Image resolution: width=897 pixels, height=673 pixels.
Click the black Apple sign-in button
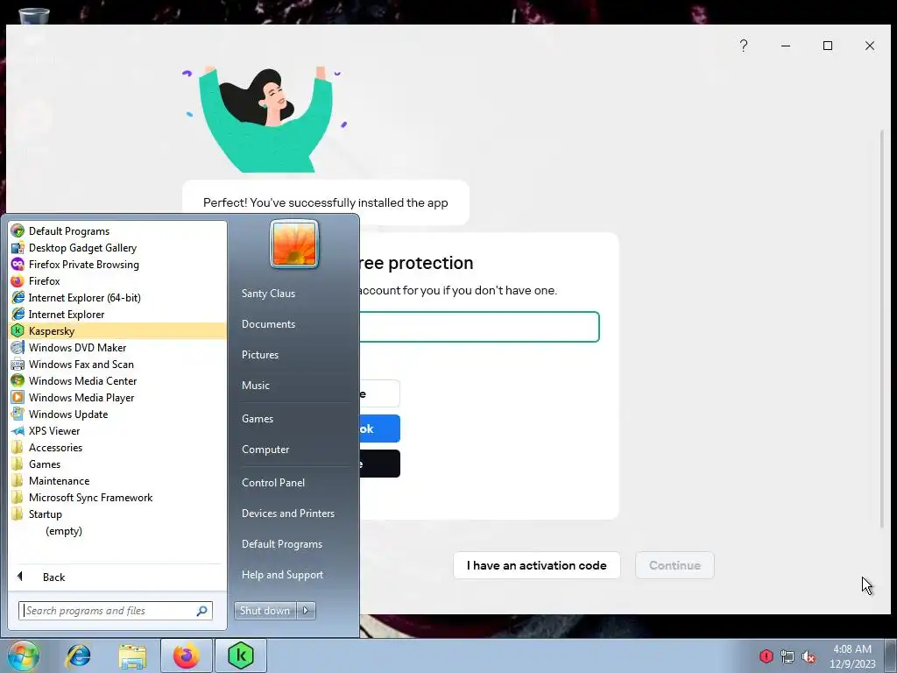point(380,464)
